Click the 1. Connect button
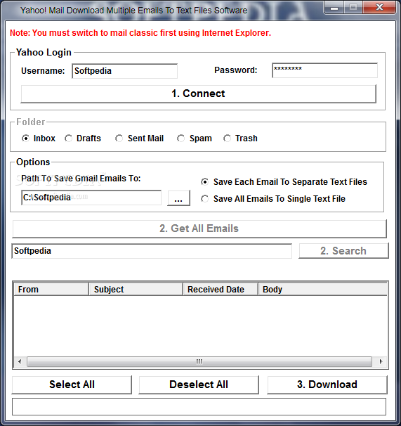 [199, 93]
